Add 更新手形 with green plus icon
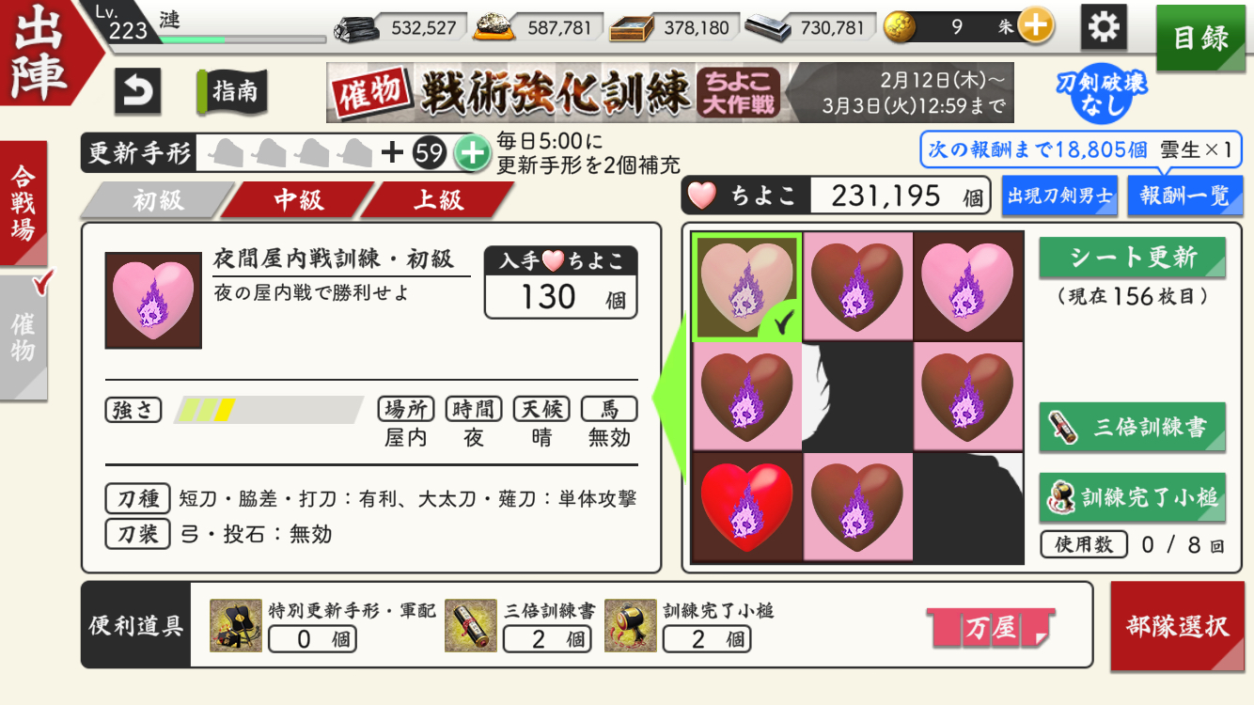The height and width of the screenshot is (705, 1254). 472,152
